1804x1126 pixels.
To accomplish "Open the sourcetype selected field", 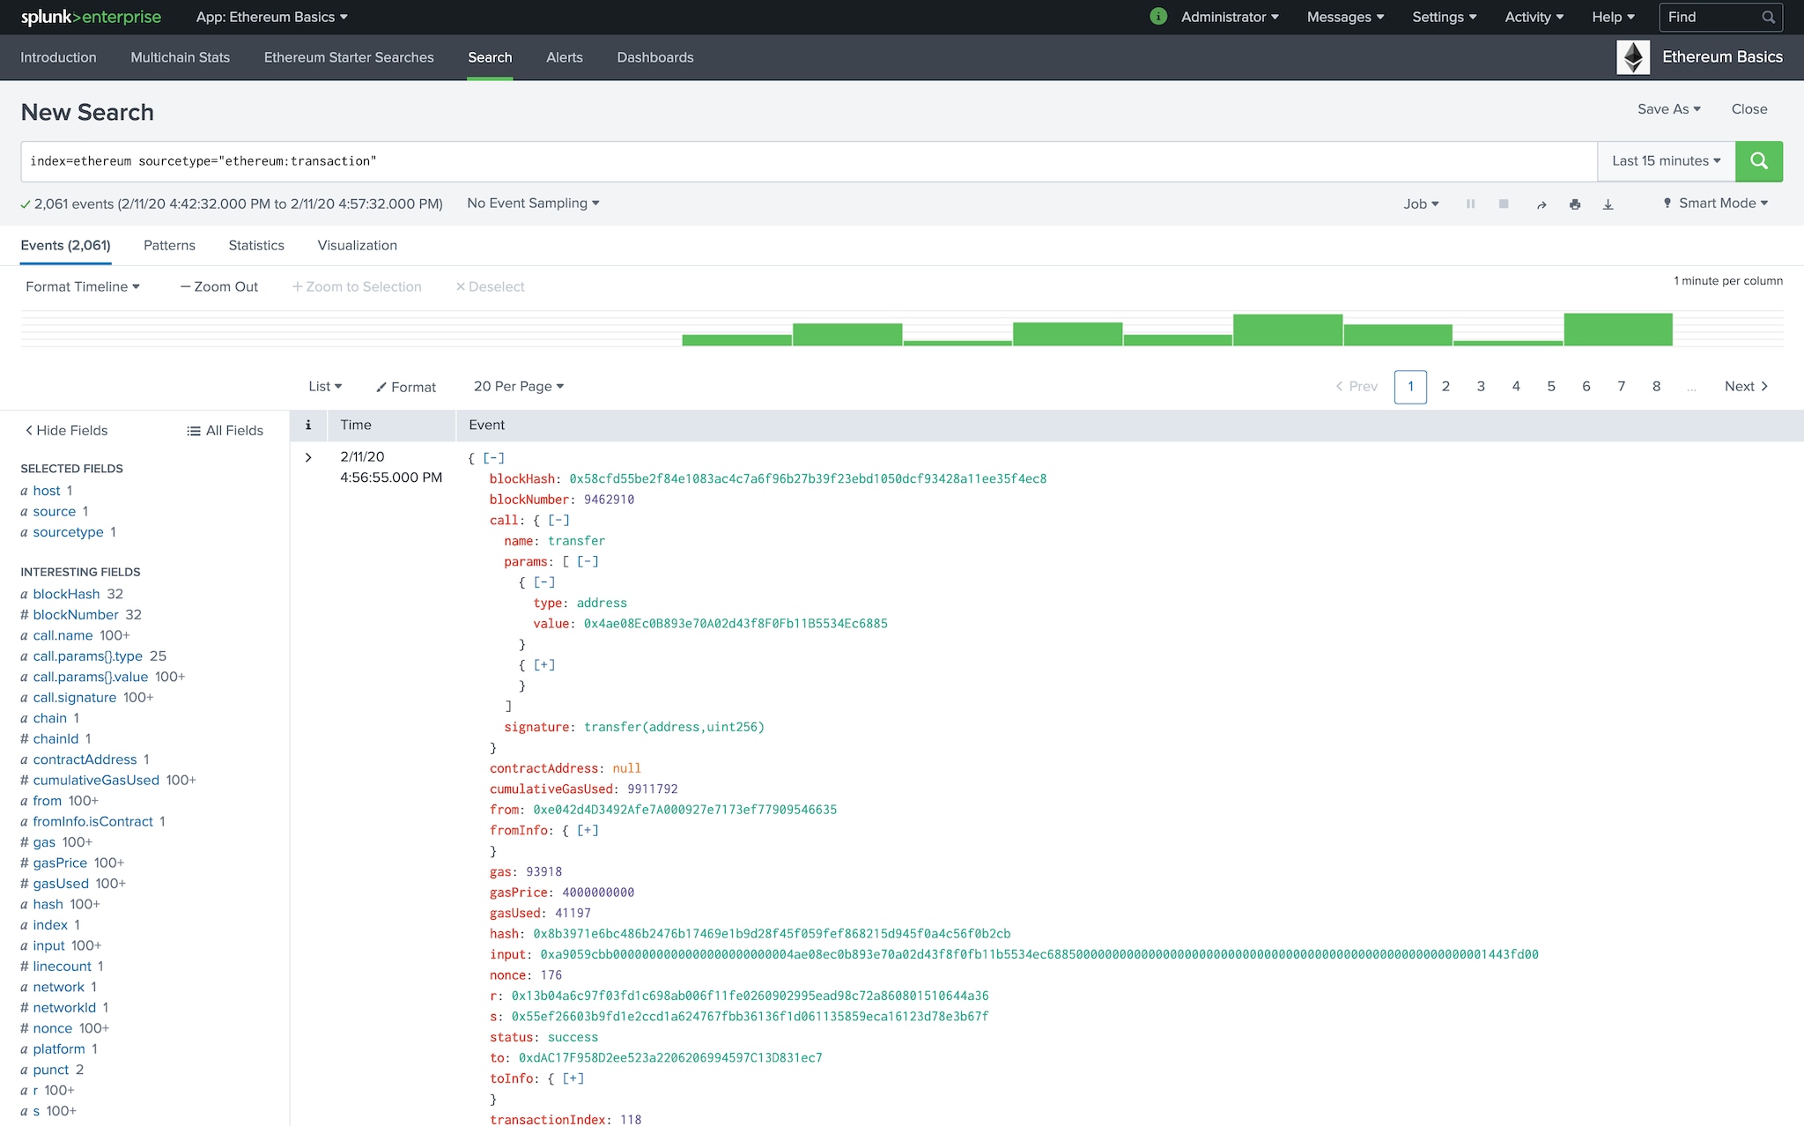I will (68, 532).
